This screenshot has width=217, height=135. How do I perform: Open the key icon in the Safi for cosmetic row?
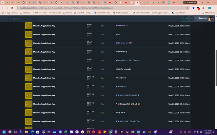coord(29,69)
